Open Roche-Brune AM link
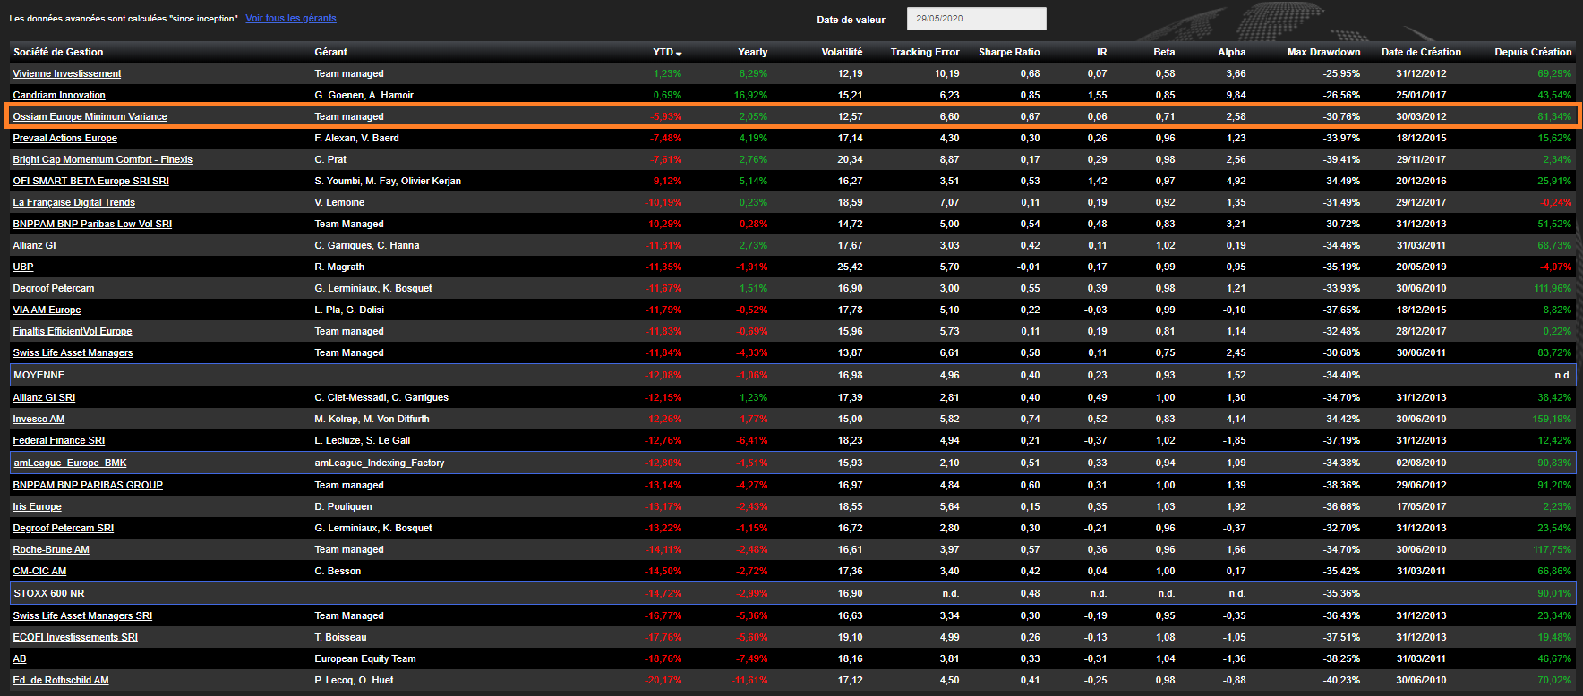 (x=51, y=549)
